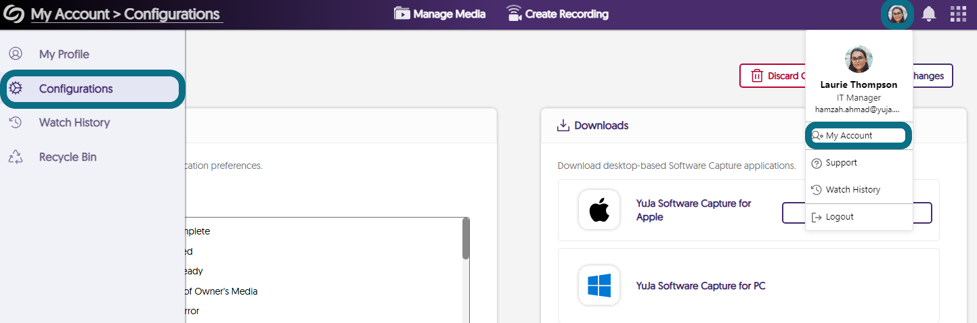Click the My Account user-gear icon
Image resolution: width=977 pixels, height=323 pixels.
pyautogui.click(x=817, y=136)
